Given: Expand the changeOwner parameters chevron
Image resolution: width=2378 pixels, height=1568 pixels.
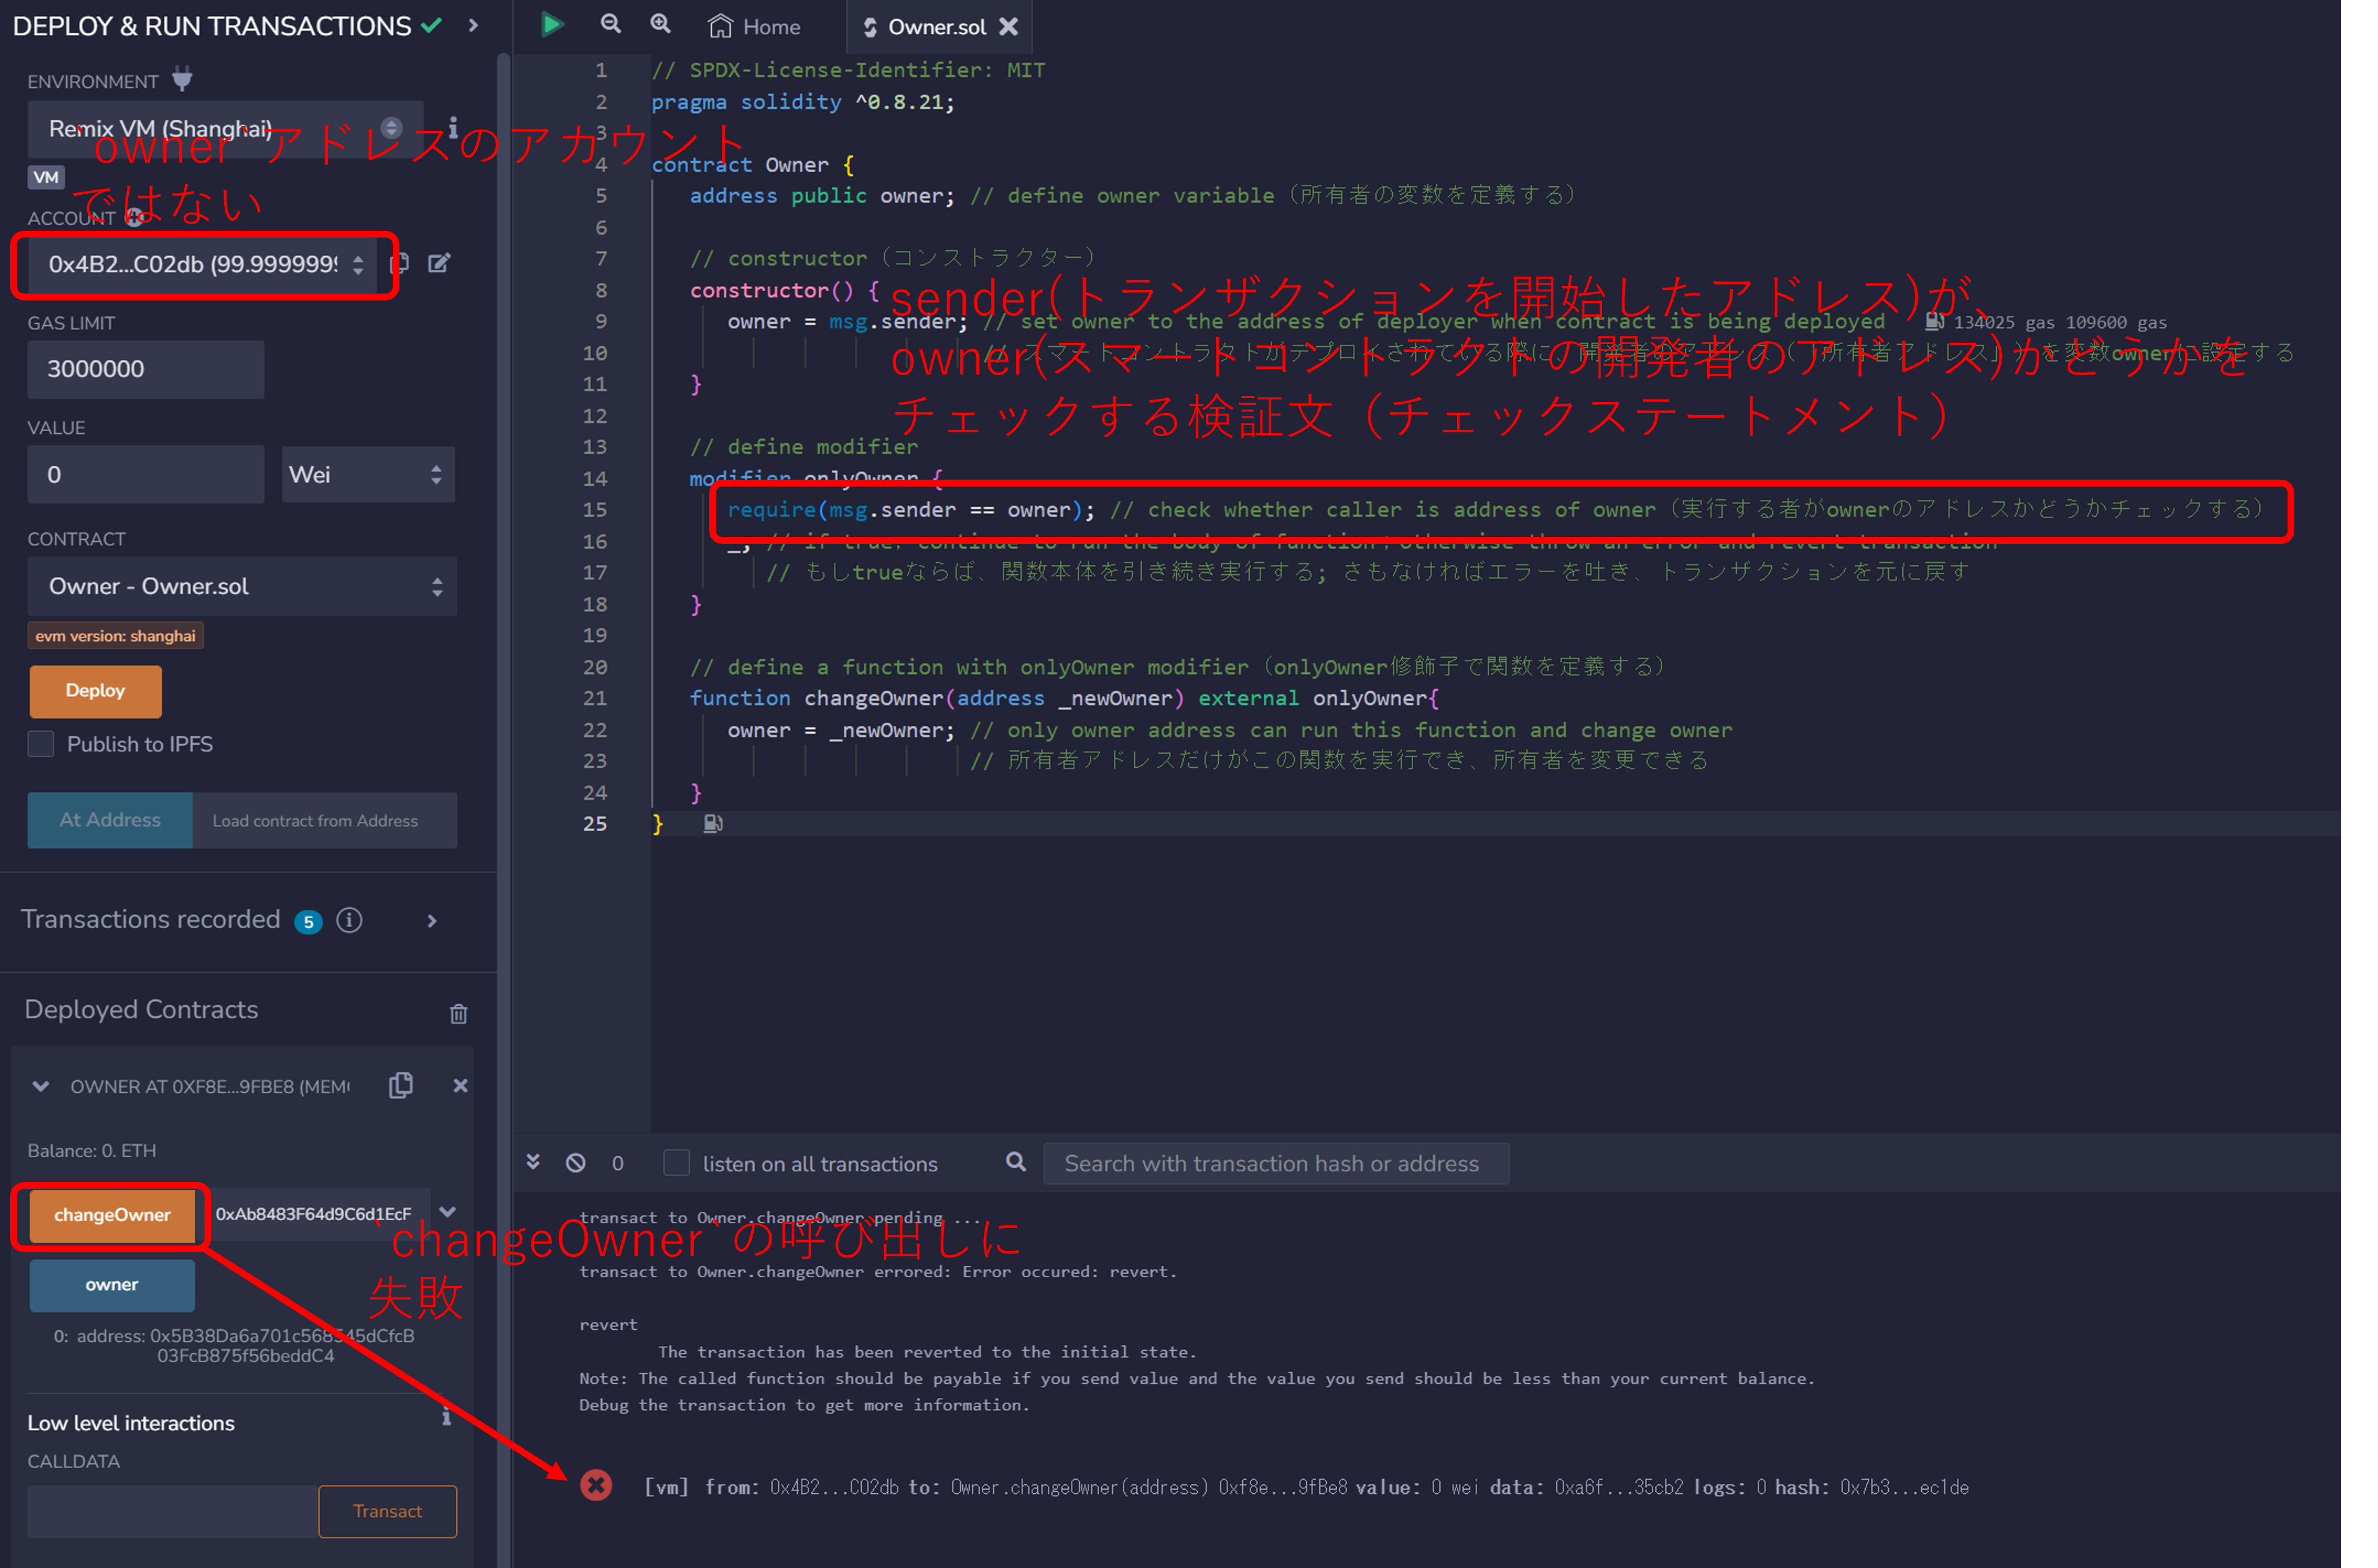Looking at the screenshot, I should 448,1213.
